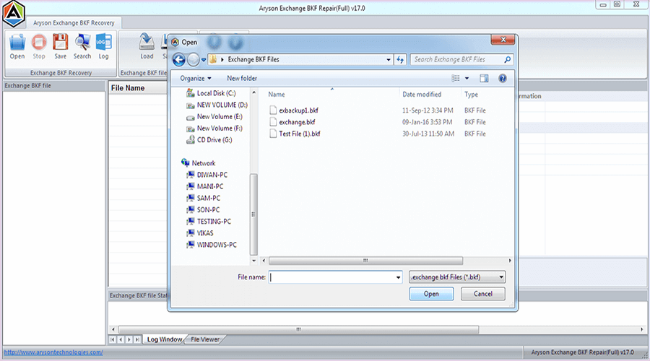Go back with the dialog Back arrow
The height and width of the screenshot is (361, 650).
pyautogui.click(x=179, y=60)
